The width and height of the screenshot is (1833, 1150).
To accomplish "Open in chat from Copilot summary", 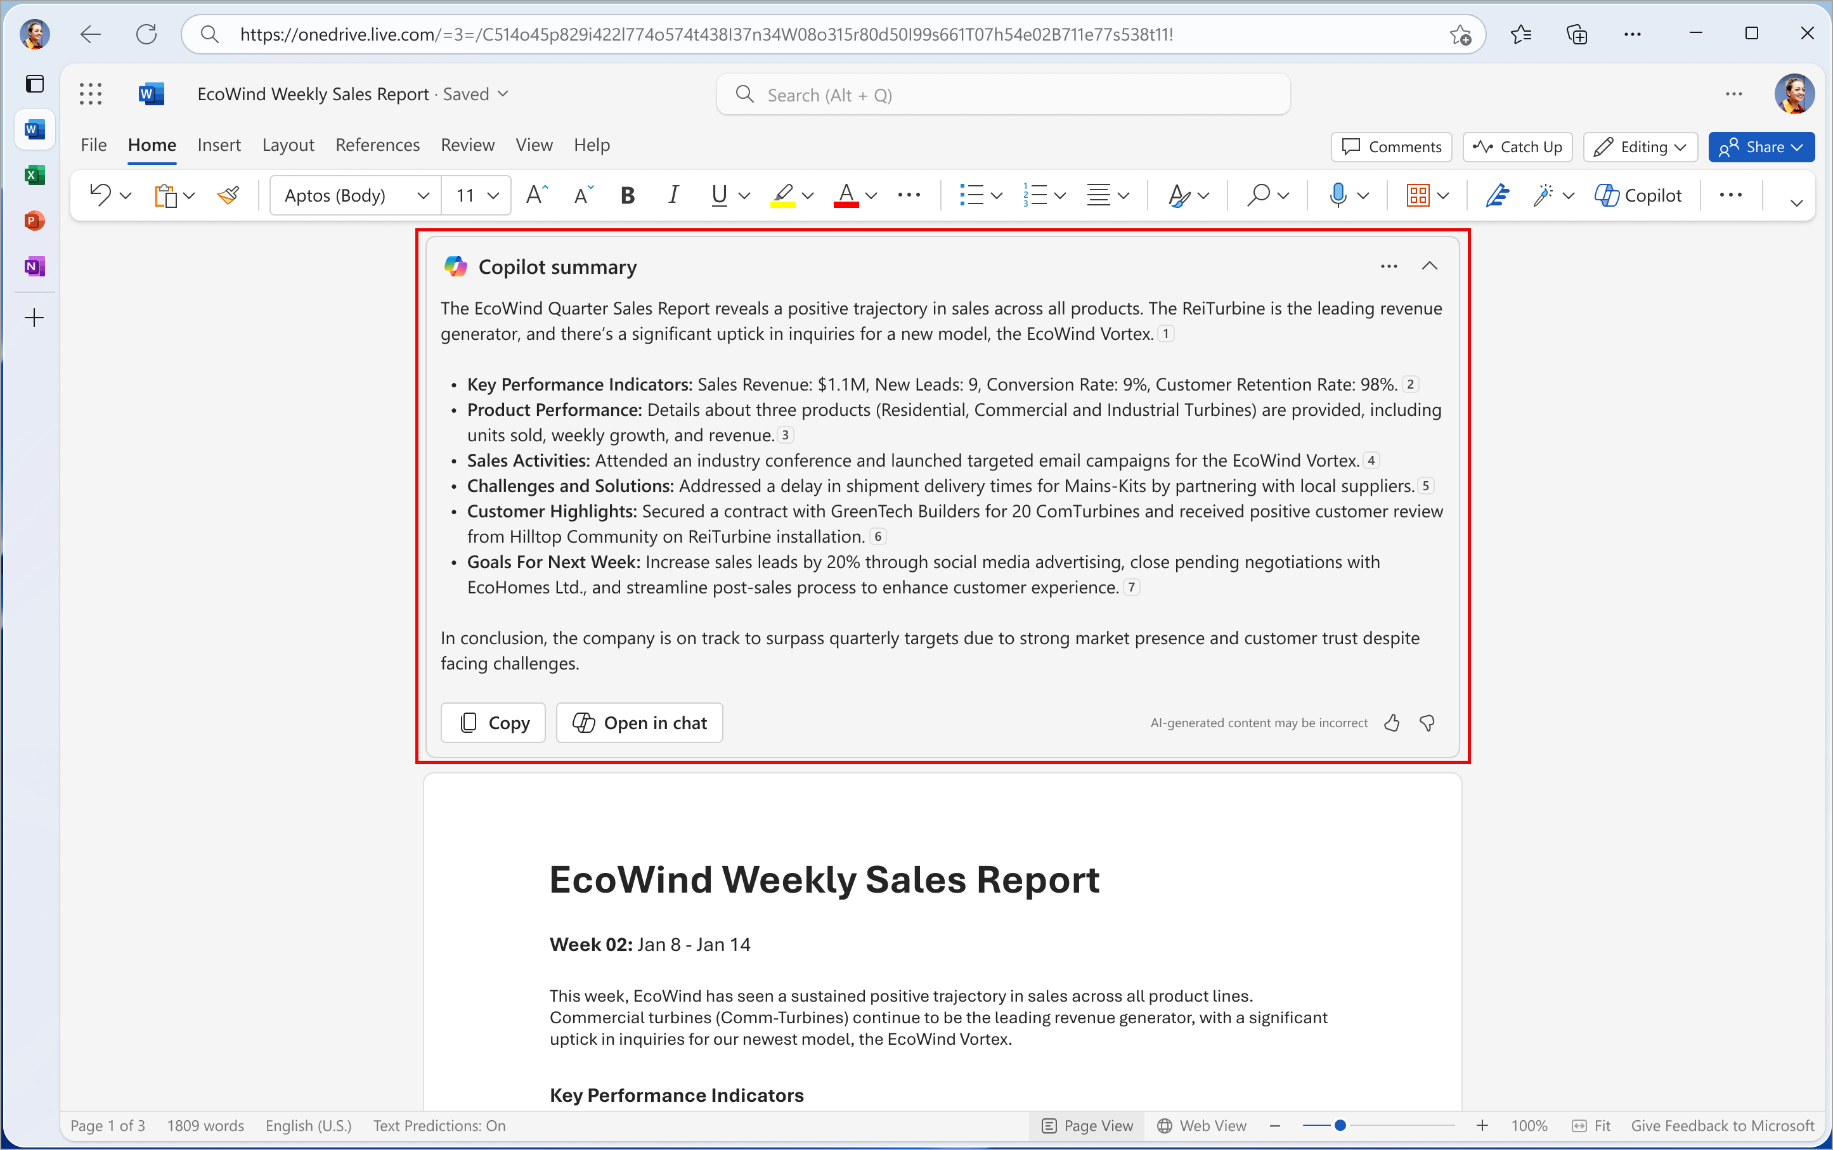I will (640, 722).
